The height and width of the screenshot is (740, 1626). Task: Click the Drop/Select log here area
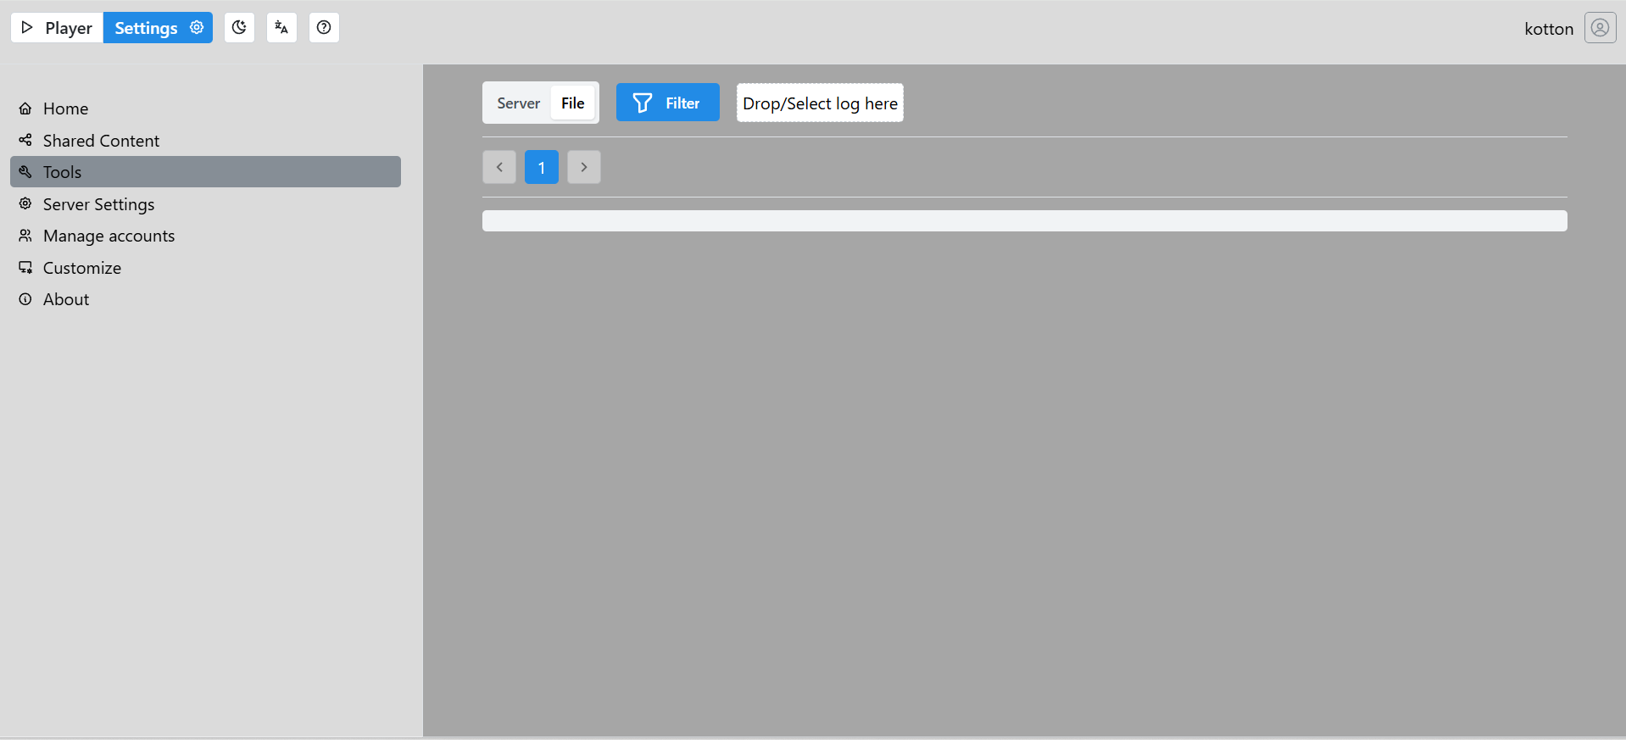tap(820, 103)
